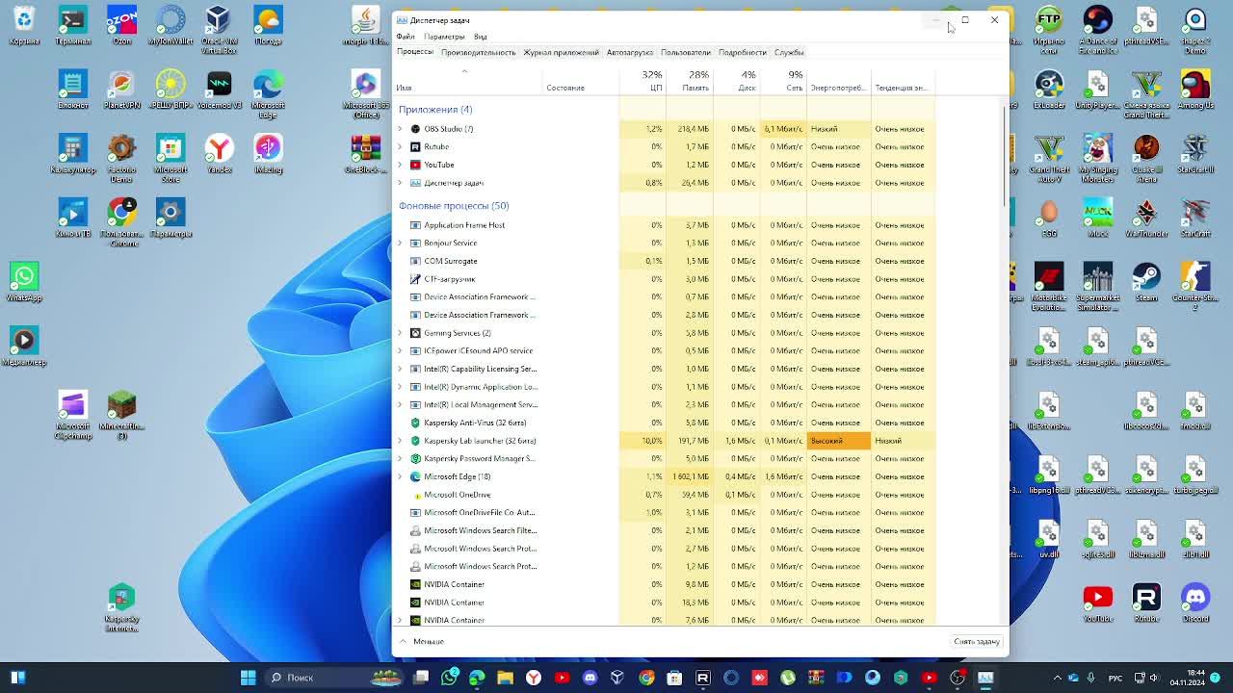Open the Терминал desktop shortcut

point(73,26)
